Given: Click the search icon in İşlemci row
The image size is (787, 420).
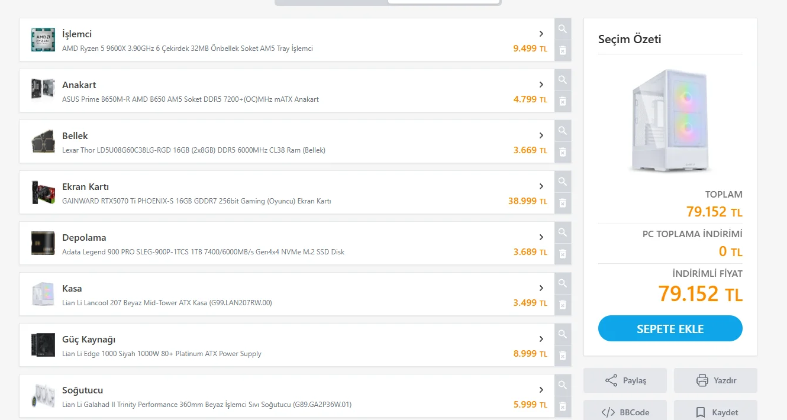Looking at the screenshot, I should (563, 28).
